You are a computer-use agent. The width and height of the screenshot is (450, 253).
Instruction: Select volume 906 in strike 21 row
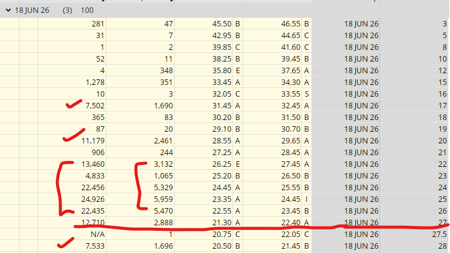pos(98,153)
